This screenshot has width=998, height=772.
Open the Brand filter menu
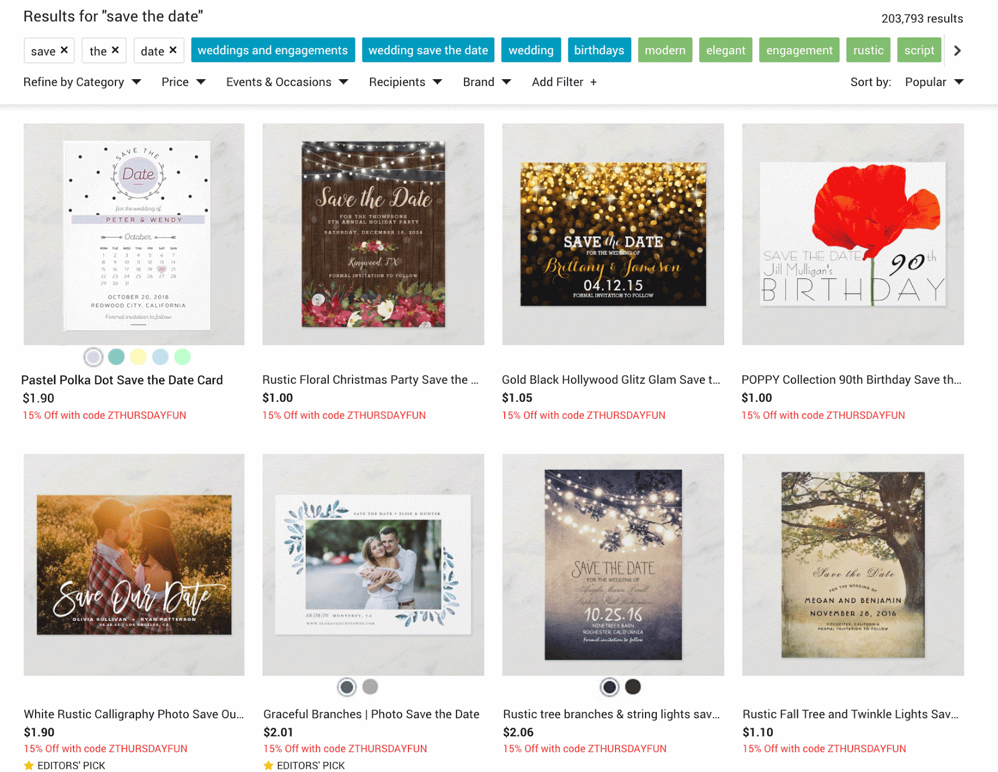[487, 82]
